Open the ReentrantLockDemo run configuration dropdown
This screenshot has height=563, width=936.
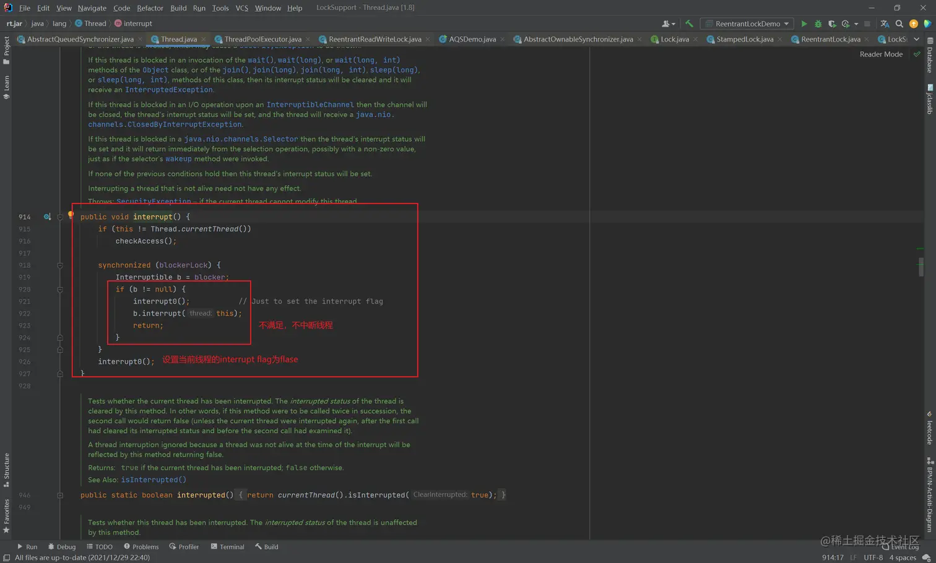click(x=748, y=24)
